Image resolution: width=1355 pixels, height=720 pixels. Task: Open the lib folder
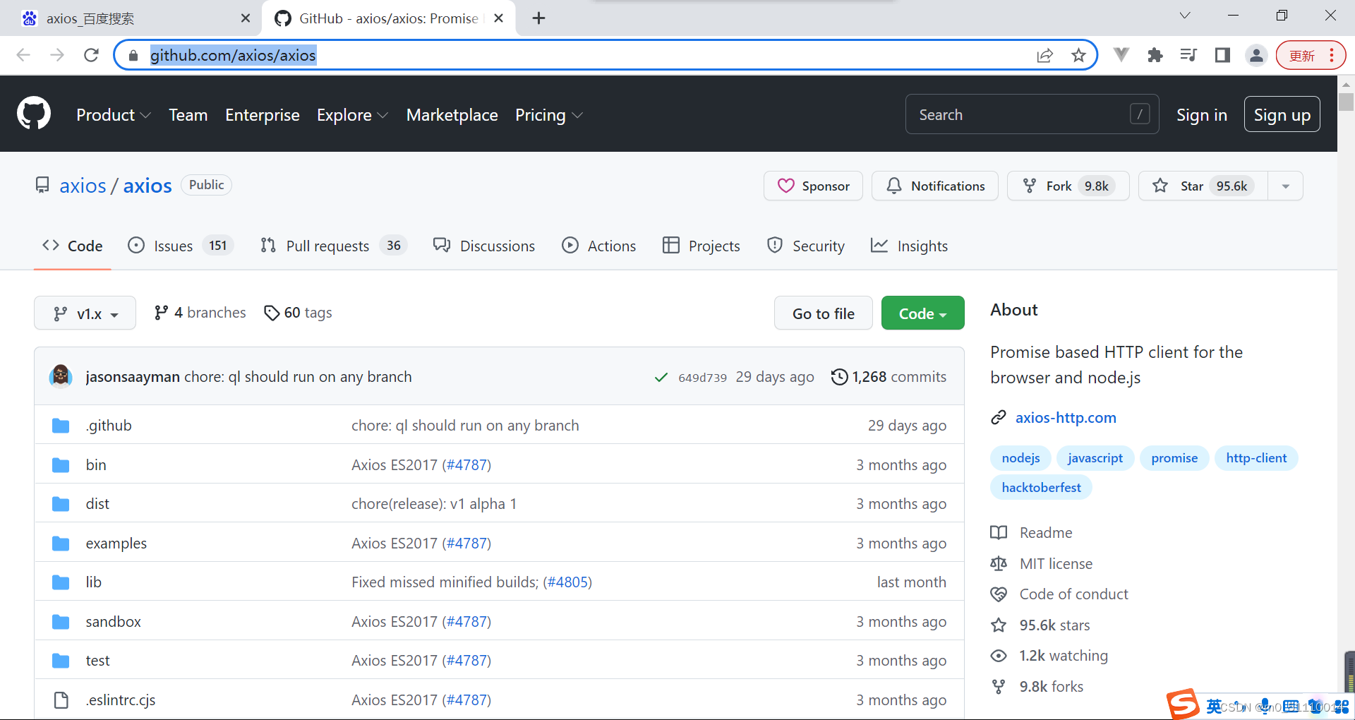pyautogui.click(x=94, y=582)
